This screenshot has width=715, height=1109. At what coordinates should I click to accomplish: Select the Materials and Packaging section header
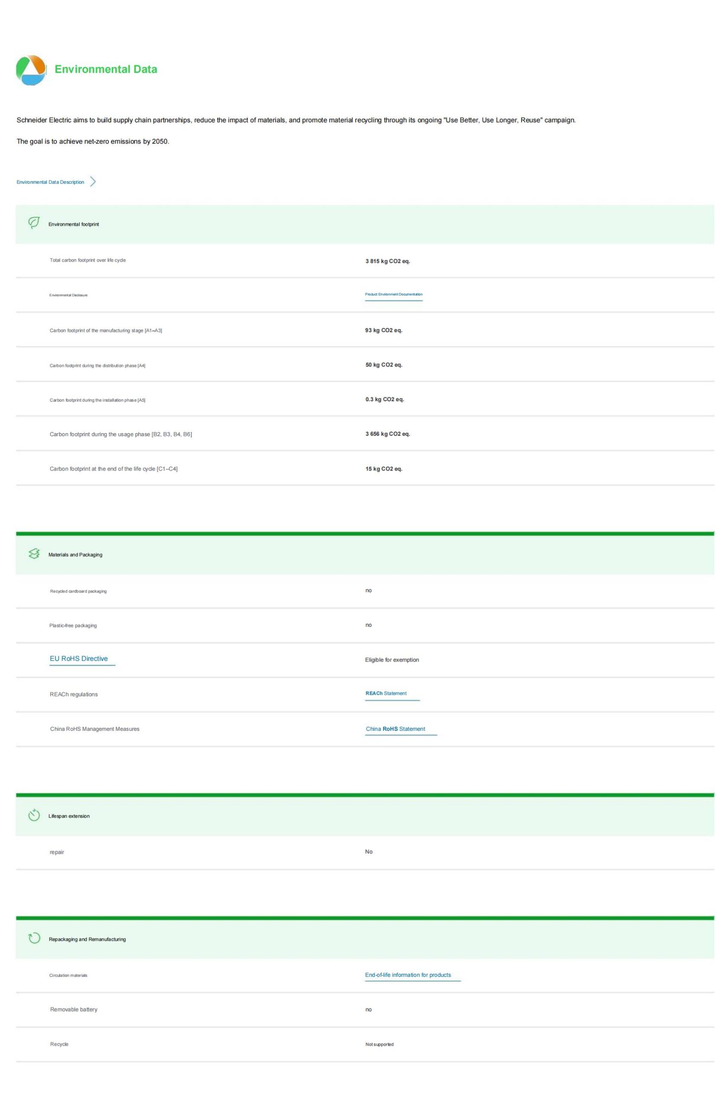coord(75,555)
